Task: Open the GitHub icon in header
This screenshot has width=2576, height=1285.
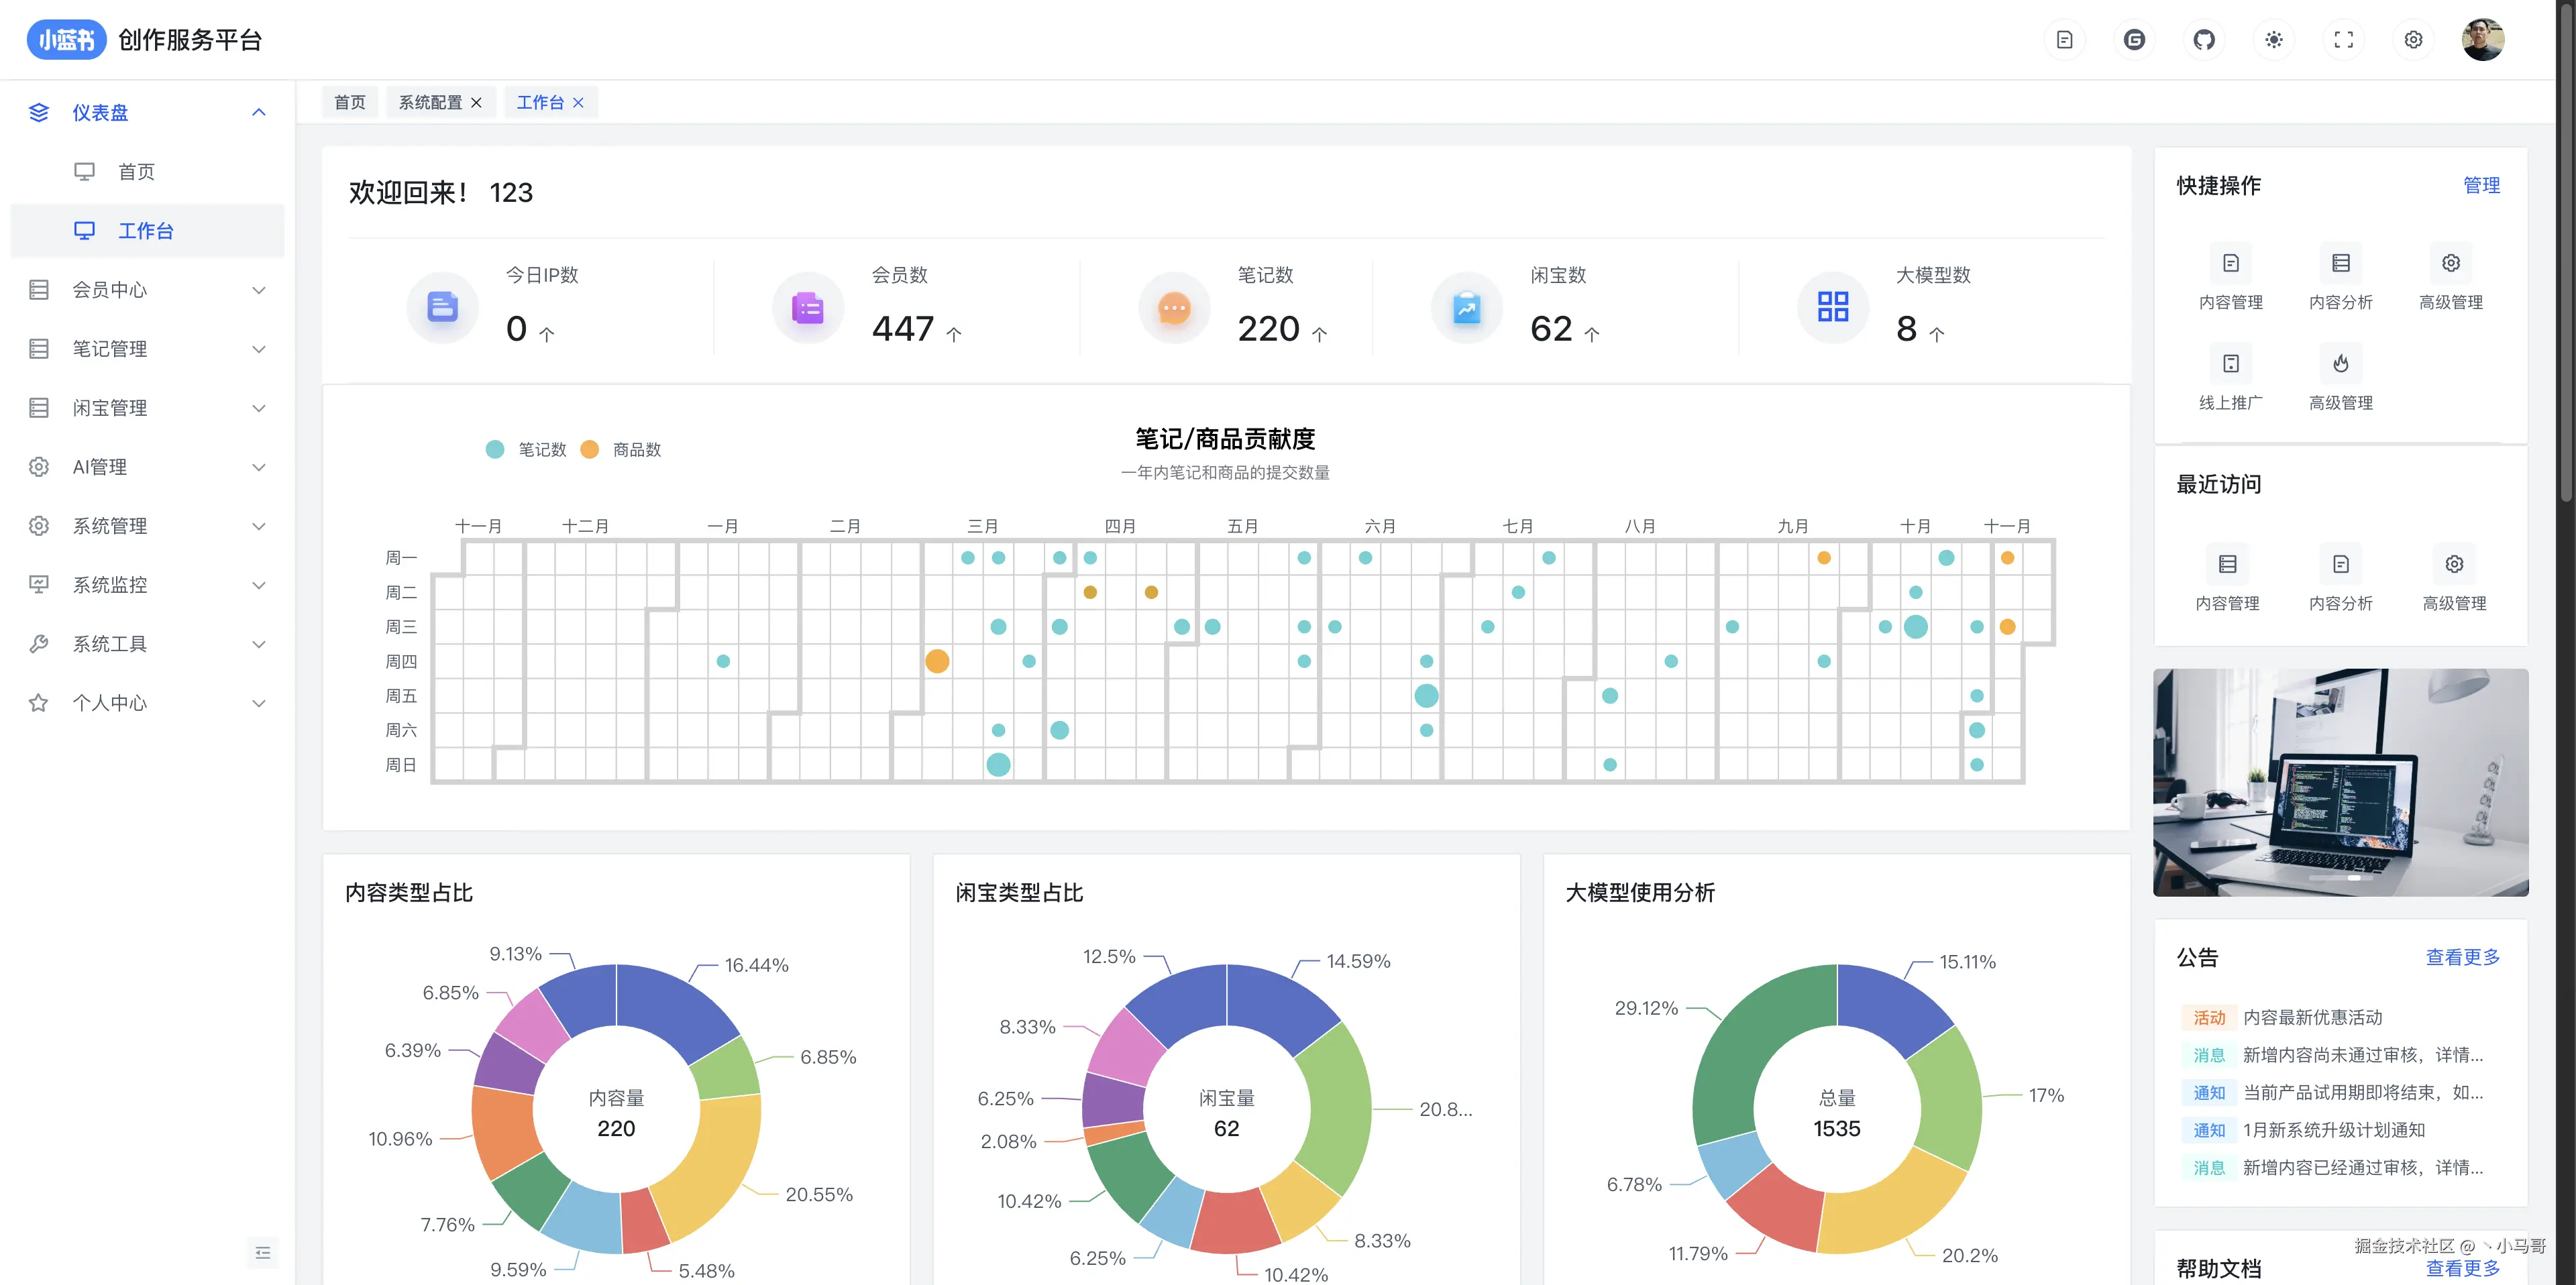Action: pos(2204,40)
